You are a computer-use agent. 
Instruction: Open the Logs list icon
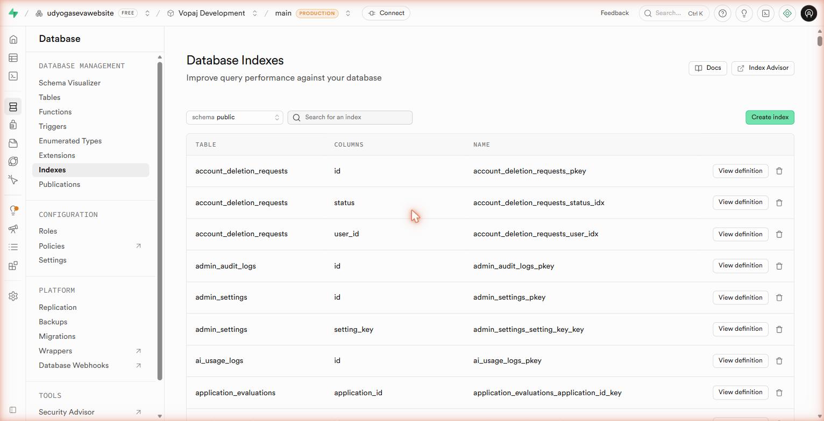click(x=13, y=247)
